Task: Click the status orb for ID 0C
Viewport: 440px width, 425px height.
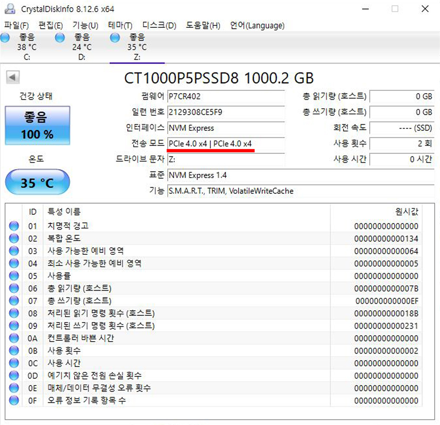Action: click(14, 363)
